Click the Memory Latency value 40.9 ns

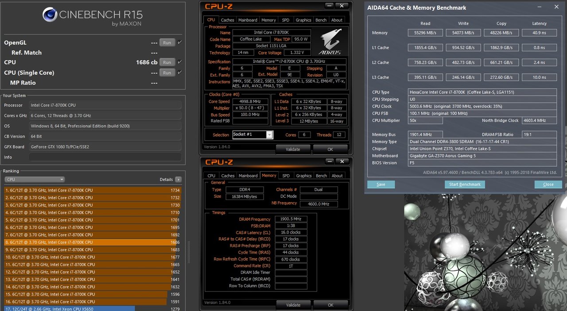point(539,33)
